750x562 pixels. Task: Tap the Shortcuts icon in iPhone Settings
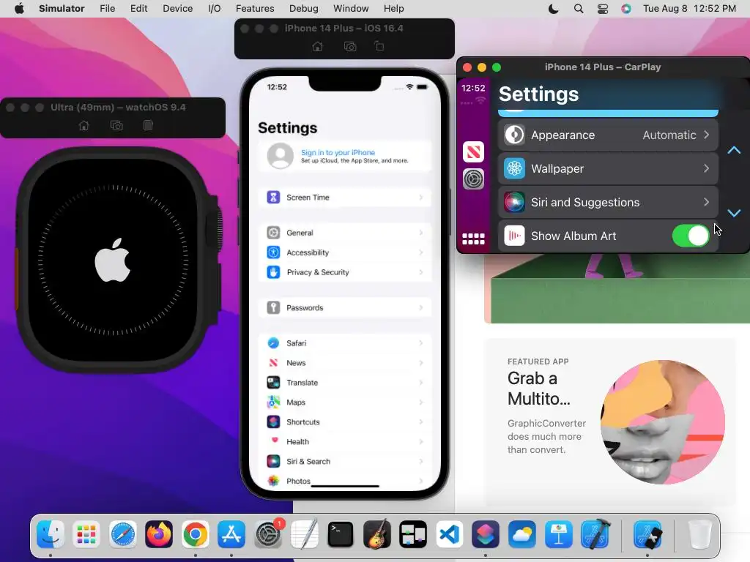point(273,421)
